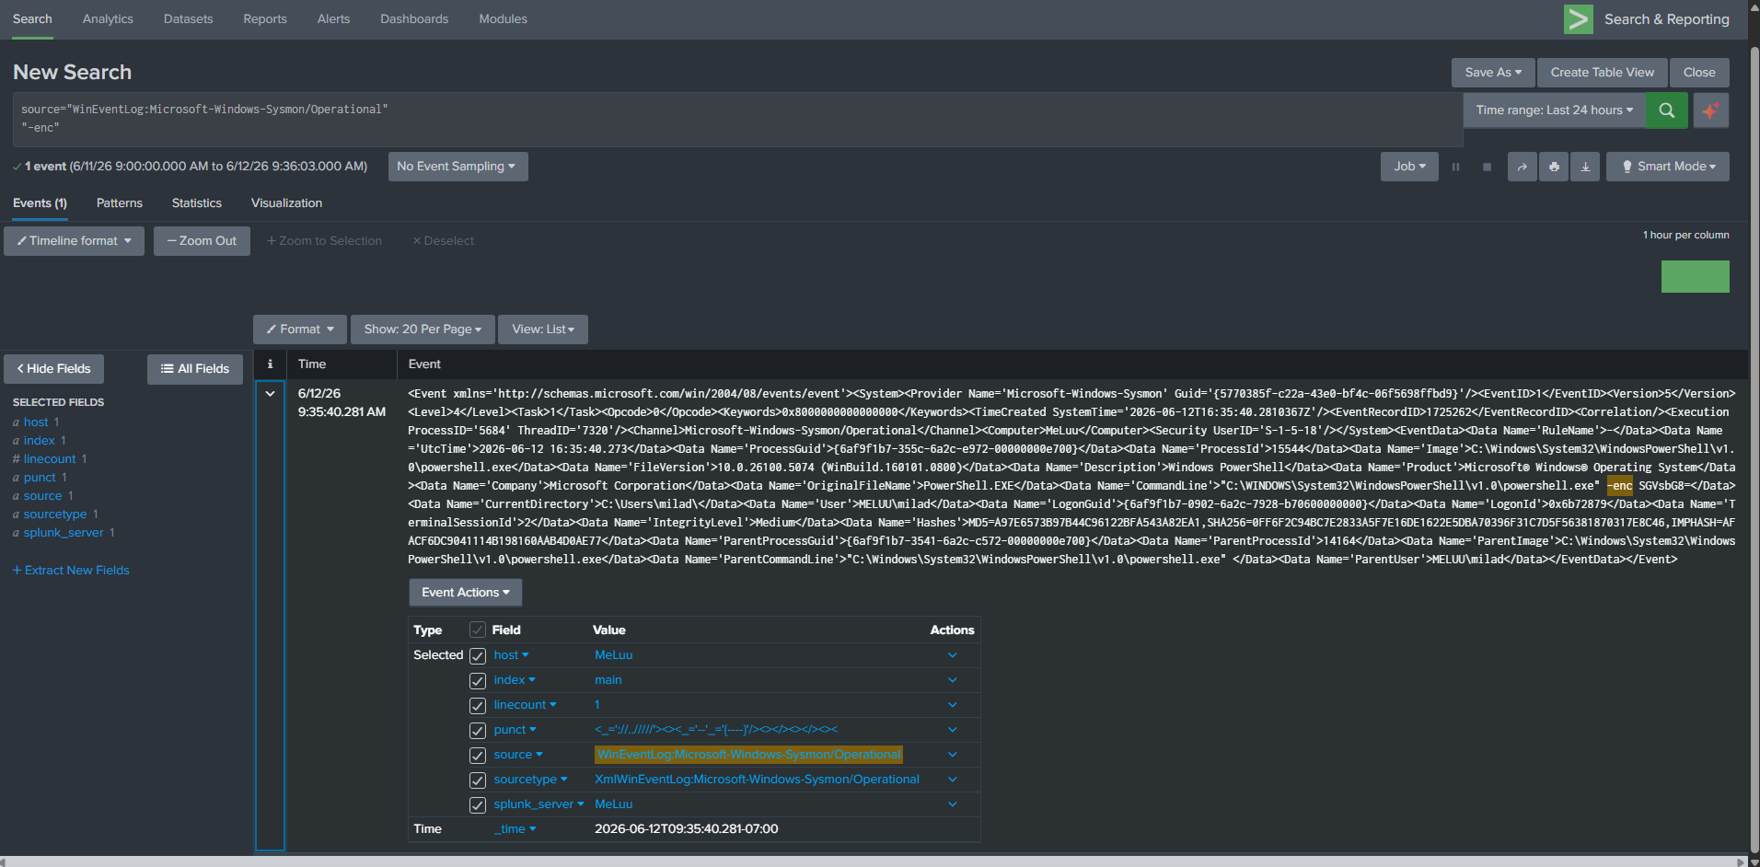Share the search job

[1522, 167]
